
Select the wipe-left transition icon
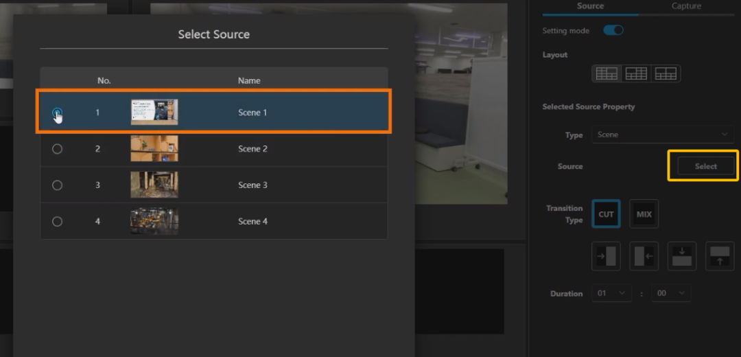pos(644,256)
